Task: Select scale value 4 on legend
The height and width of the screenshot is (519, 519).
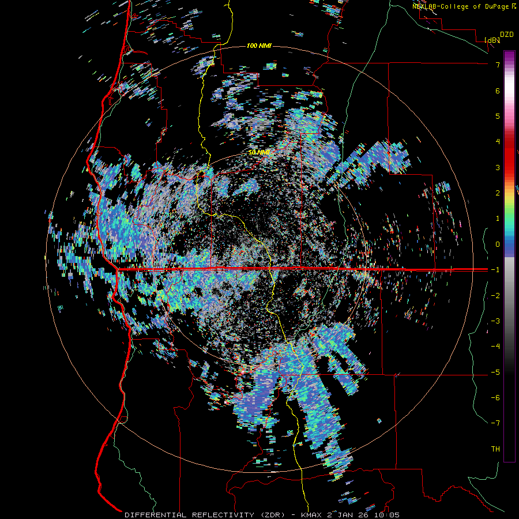Action: [x=498, y=141]
